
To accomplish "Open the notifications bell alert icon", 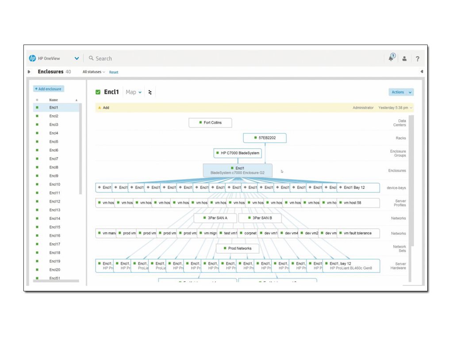I will 391,58.
